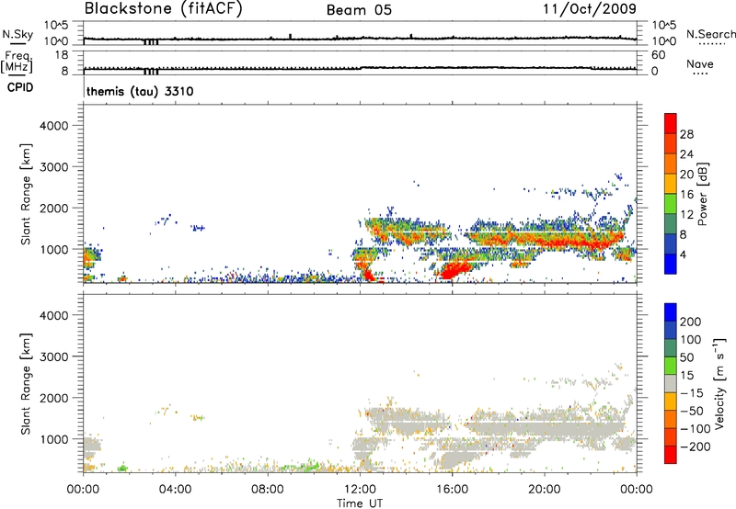This screenshot has height=509, width=736.
Task: Click the 'Time UT' axis label
Action: coord(360,503)
